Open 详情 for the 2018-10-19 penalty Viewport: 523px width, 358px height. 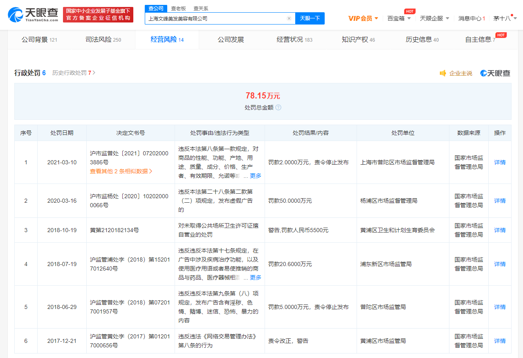[x=500, y=230]
